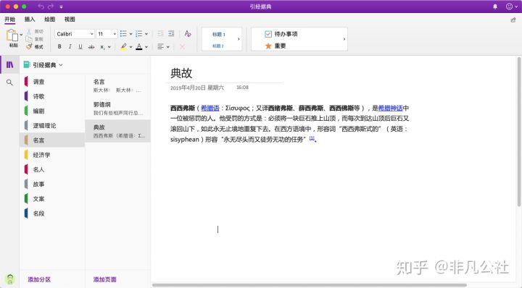Image resolution: width=522 pixels, height=288 pixels.
Task: Click the strikethrough text icon
Action: click(91, 47)
